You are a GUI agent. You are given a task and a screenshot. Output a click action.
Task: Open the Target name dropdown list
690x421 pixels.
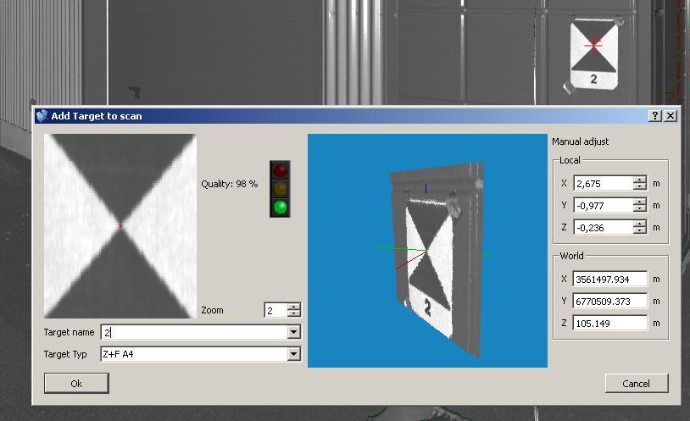pos(293,332)
